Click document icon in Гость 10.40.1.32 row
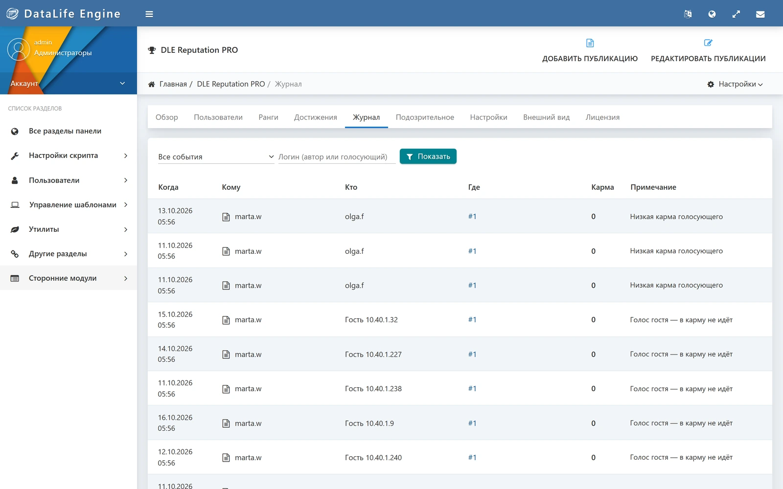The width and height of the screenshot is (783, 489). (226, 320)
